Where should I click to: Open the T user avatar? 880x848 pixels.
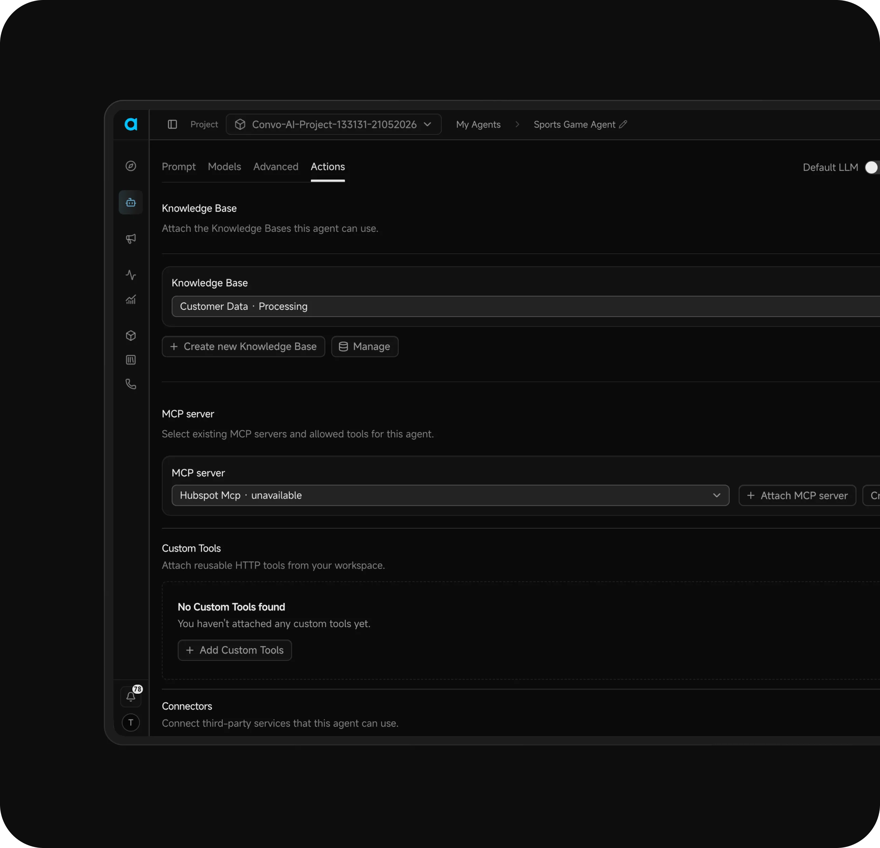coord(130,723)
